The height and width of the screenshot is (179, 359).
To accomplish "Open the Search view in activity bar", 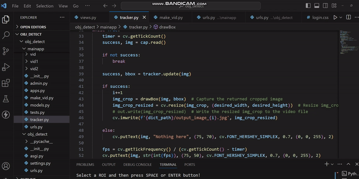I will click(5, 35).
